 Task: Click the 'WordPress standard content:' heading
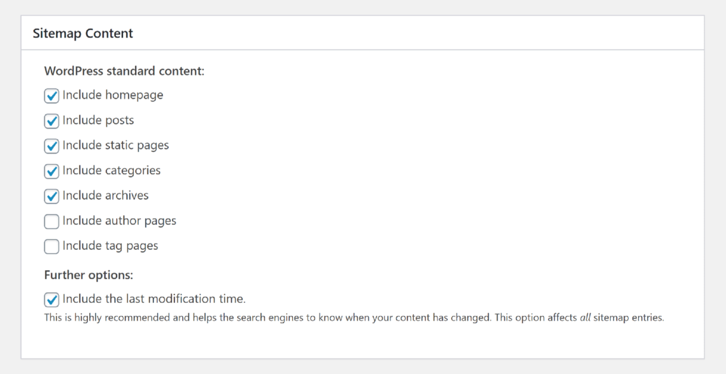pos(124,71)
